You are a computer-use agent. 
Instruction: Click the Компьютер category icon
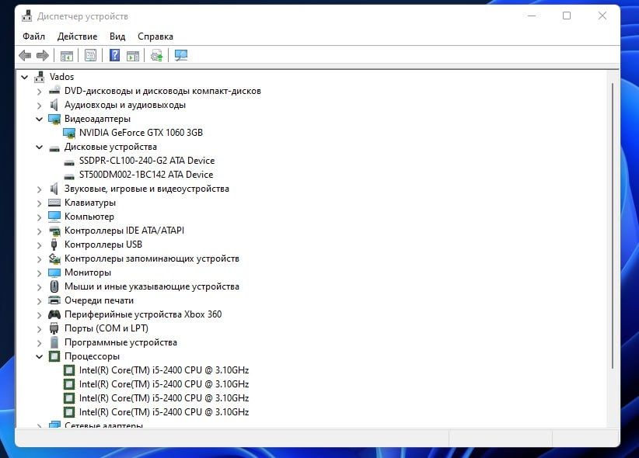tap(54, 217)
